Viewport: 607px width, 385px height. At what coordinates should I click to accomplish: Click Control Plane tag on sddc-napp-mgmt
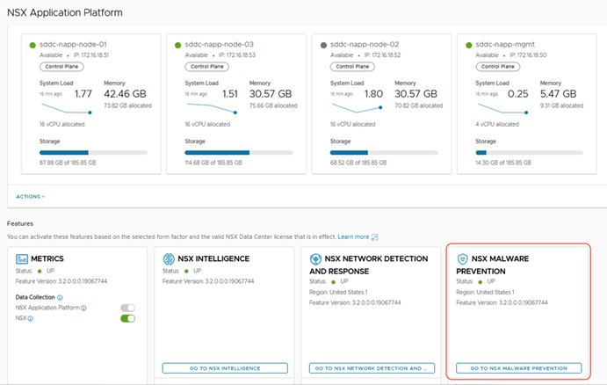click(498, 67)
